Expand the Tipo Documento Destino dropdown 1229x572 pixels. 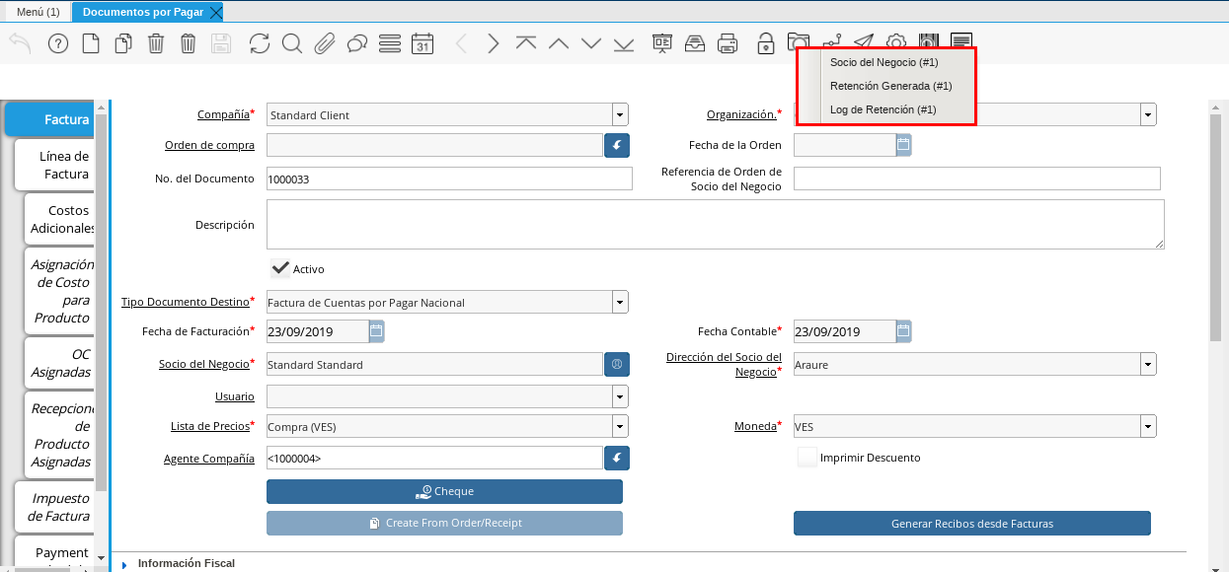pos(619,303)
